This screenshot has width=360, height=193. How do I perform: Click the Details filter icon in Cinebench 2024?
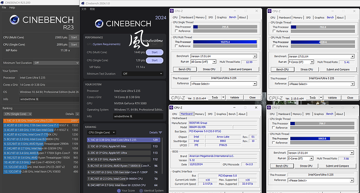pos(160,133)
